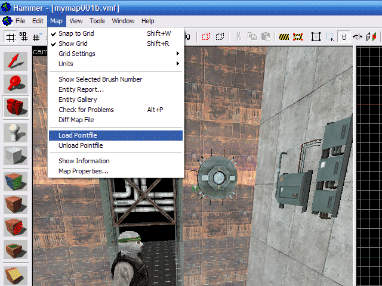Open Map Properties dialog
This screenshot has height=286, width=382.
coord(84,171)
